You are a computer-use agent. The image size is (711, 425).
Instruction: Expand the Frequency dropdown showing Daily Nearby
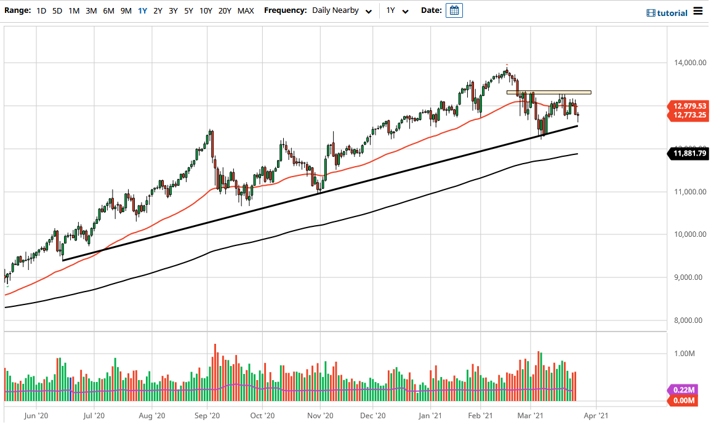pos(335,10)
